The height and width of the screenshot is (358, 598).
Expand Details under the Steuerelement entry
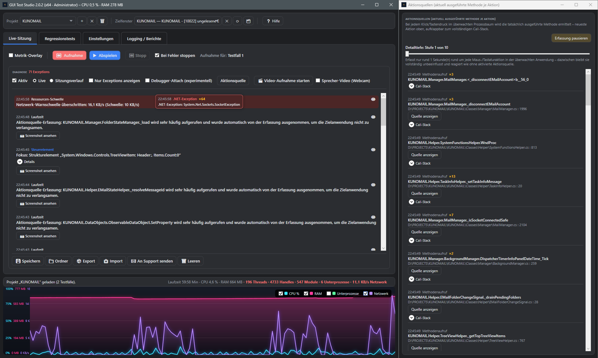pos(20,162)
